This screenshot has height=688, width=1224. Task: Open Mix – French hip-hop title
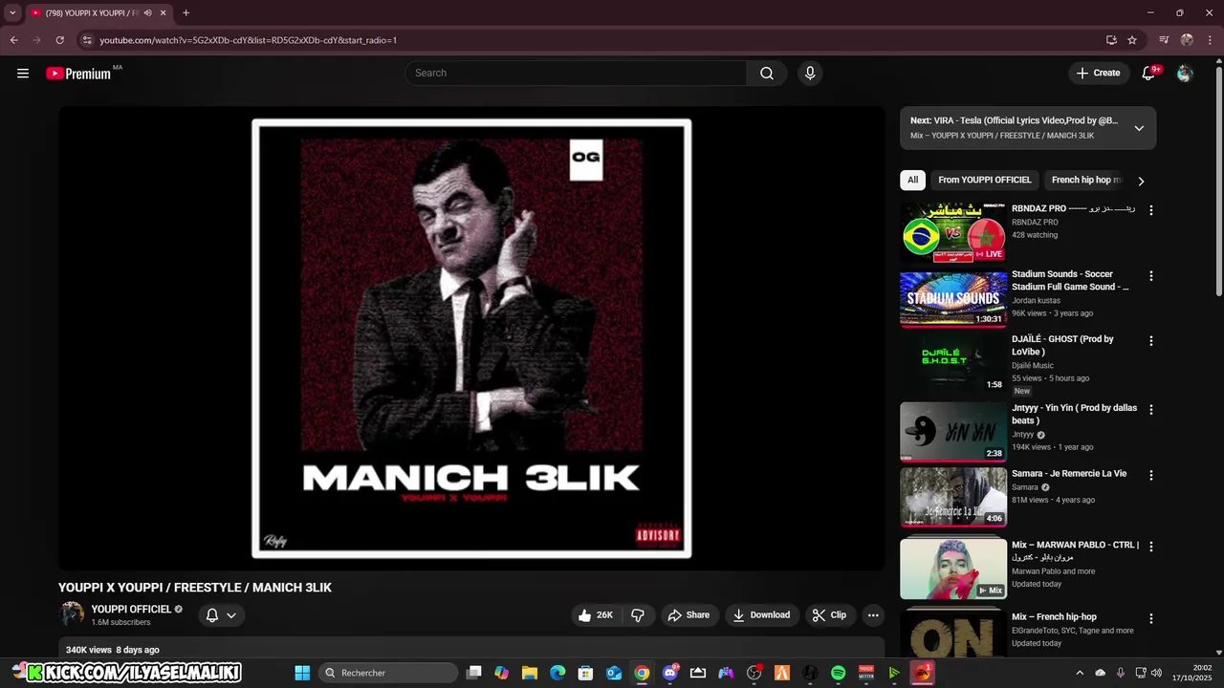click(x=1054, y=617)
